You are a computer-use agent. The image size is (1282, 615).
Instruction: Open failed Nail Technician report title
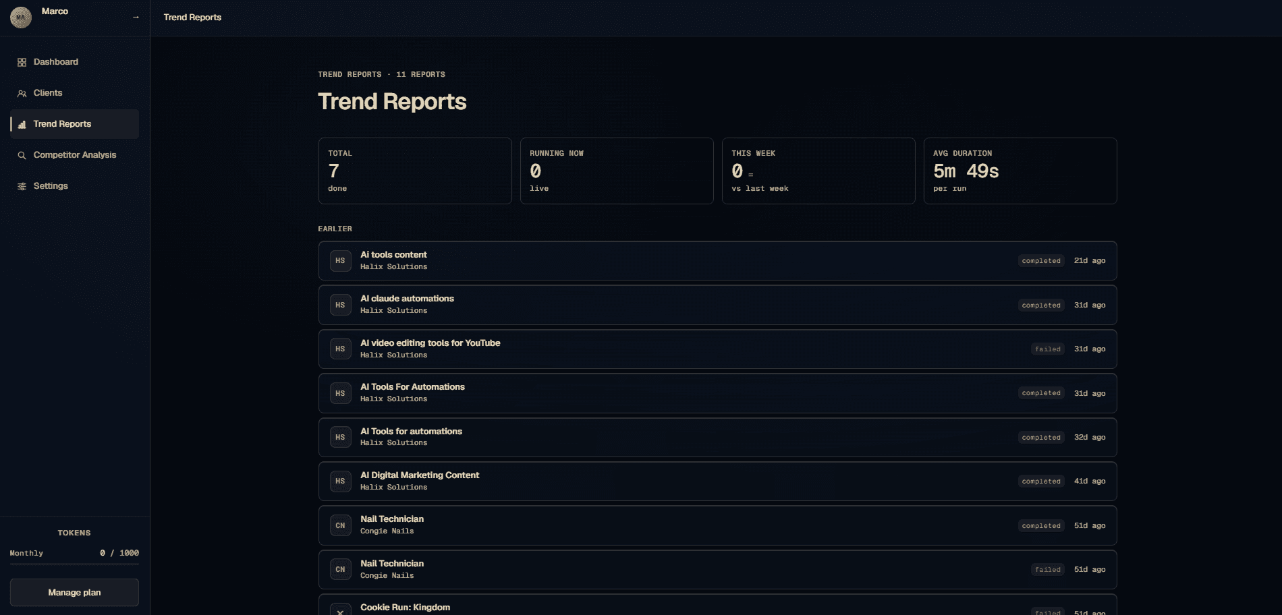coord(392,564)
